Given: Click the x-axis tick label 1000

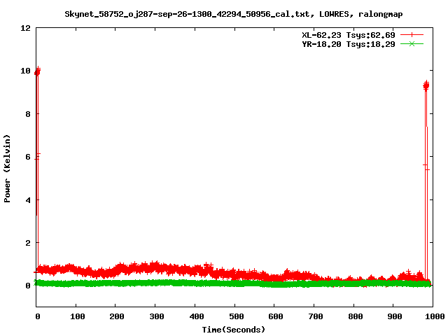Looking at the screenshot, I should pyautogui.click(x=435, y=316).
